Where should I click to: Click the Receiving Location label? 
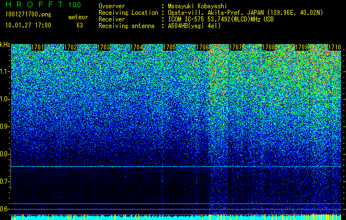128,13
